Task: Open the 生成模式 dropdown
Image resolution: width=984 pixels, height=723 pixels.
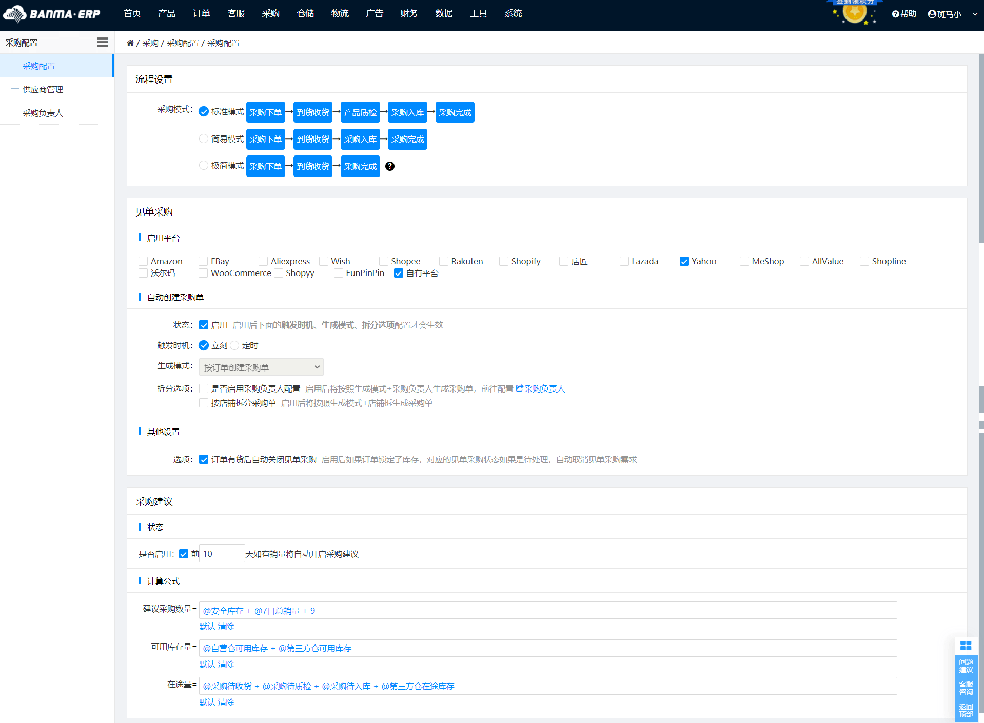Action: (261, 367)
